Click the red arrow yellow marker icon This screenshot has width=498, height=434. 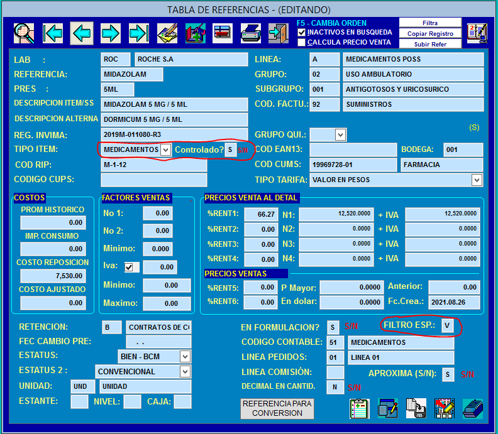445,409
